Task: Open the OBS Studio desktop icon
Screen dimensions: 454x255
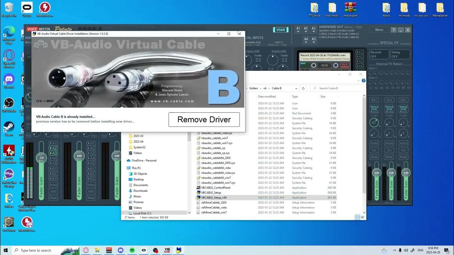Action: [x=9, y=105]
